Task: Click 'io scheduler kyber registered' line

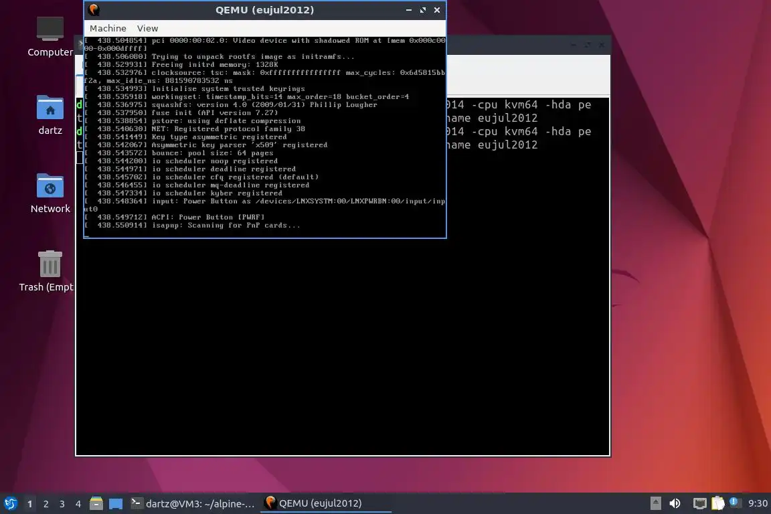Action: 183,193
